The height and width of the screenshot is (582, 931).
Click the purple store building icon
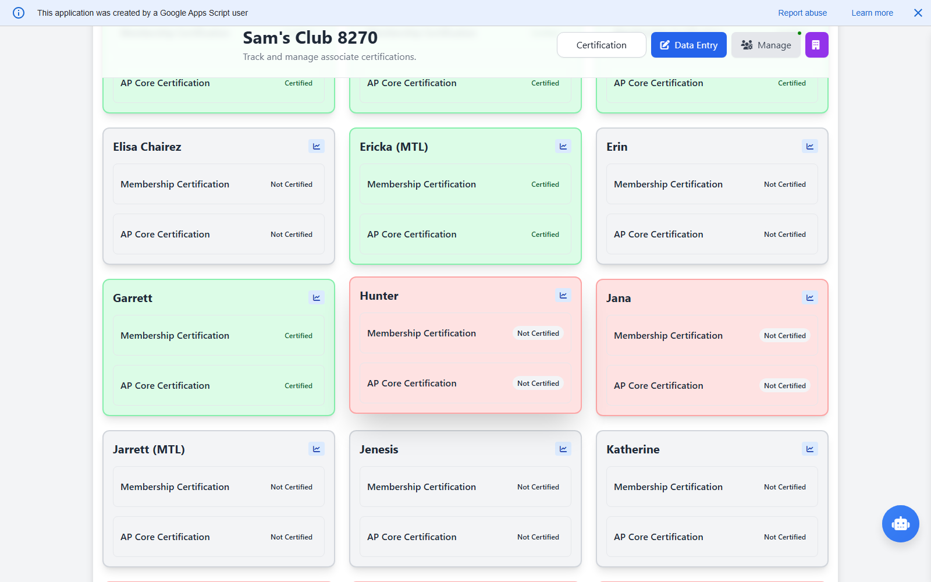point(816,45)
